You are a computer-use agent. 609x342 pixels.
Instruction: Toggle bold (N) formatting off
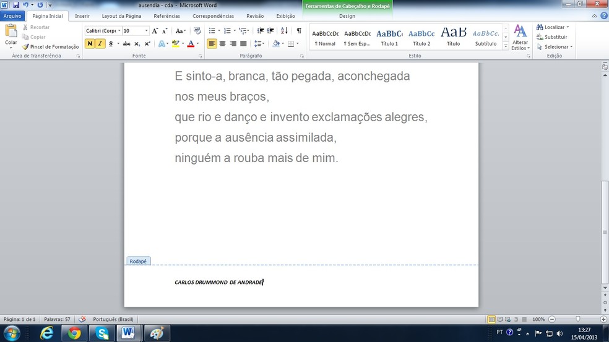click(x=90, y=44)
